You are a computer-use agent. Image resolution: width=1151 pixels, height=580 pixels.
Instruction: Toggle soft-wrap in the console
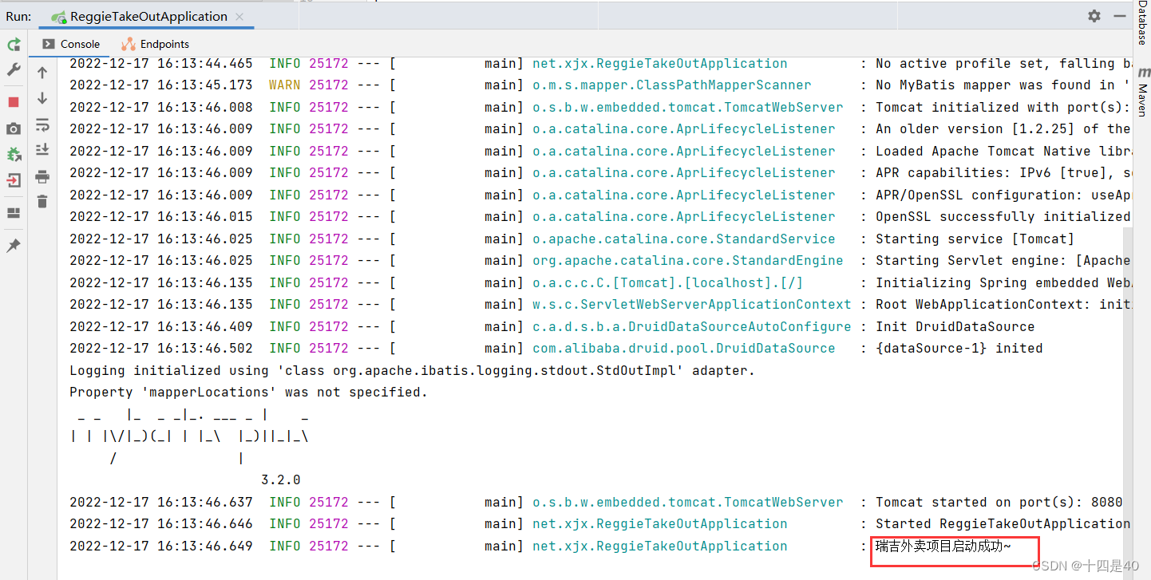click(42, 124)
